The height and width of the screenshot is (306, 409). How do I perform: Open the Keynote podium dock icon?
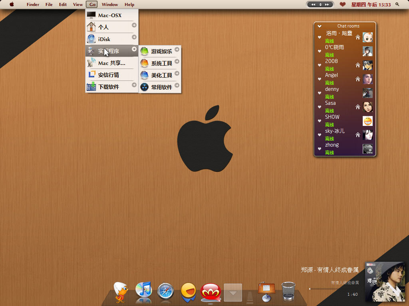(266, 291)
